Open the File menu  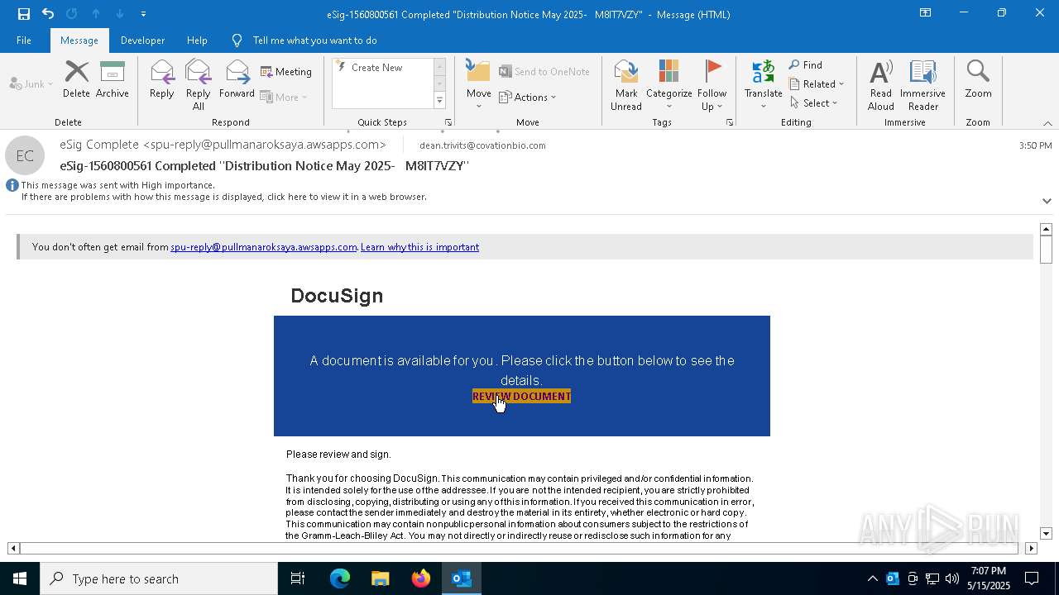click(24, 40)
